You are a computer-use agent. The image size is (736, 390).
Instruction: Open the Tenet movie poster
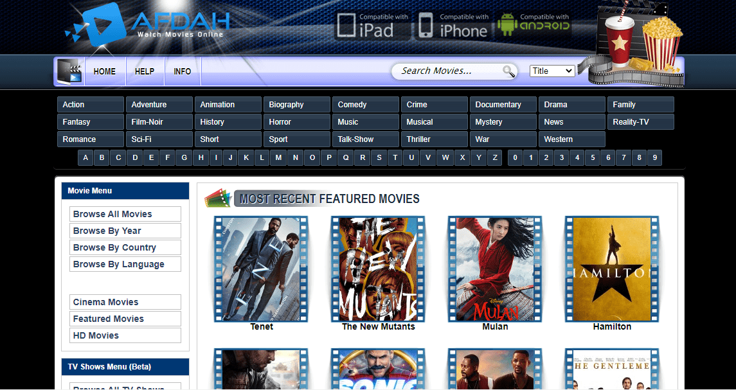tap(261, 269)
